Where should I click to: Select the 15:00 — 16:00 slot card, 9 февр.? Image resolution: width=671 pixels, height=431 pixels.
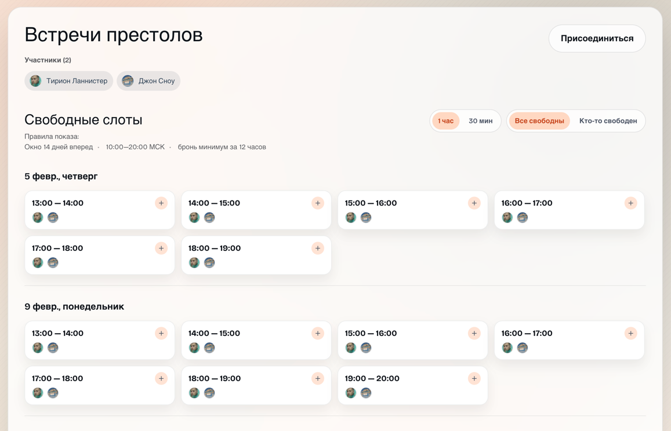coord(412,340)
